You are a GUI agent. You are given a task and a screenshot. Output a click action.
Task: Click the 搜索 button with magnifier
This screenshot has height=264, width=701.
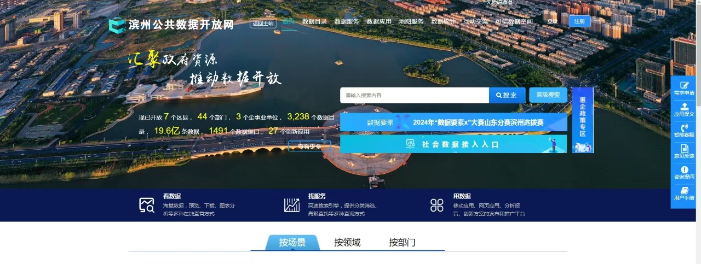(x=507, y=95)
